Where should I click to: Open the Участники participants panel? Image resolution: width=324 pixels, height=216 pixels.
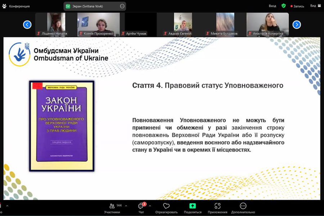pos(112,208)
